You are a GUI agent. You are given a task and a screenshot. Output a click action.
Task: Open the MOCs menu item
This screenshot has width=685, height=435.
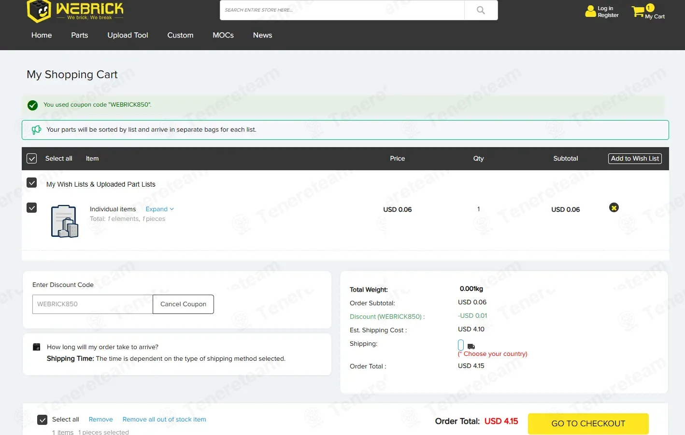(x=223, y=35)
